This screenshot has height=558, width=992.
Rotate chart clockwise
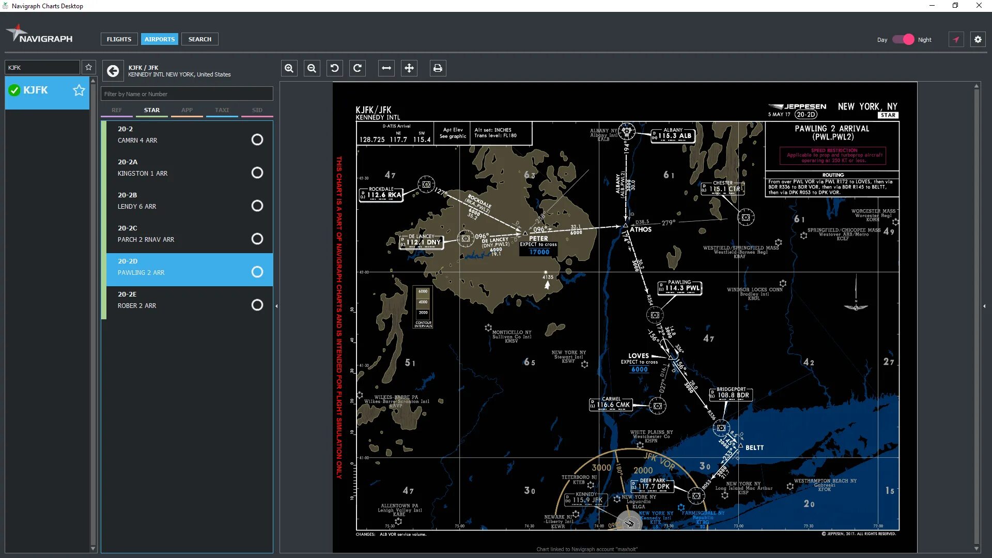(x=358, y=68)
